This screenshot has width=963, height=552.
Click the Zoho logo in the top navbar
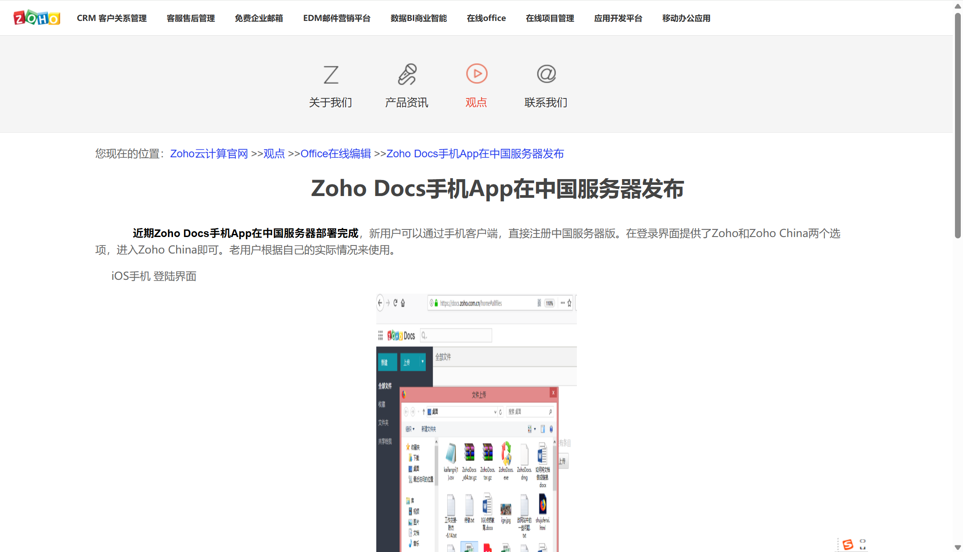pos(37,18)
